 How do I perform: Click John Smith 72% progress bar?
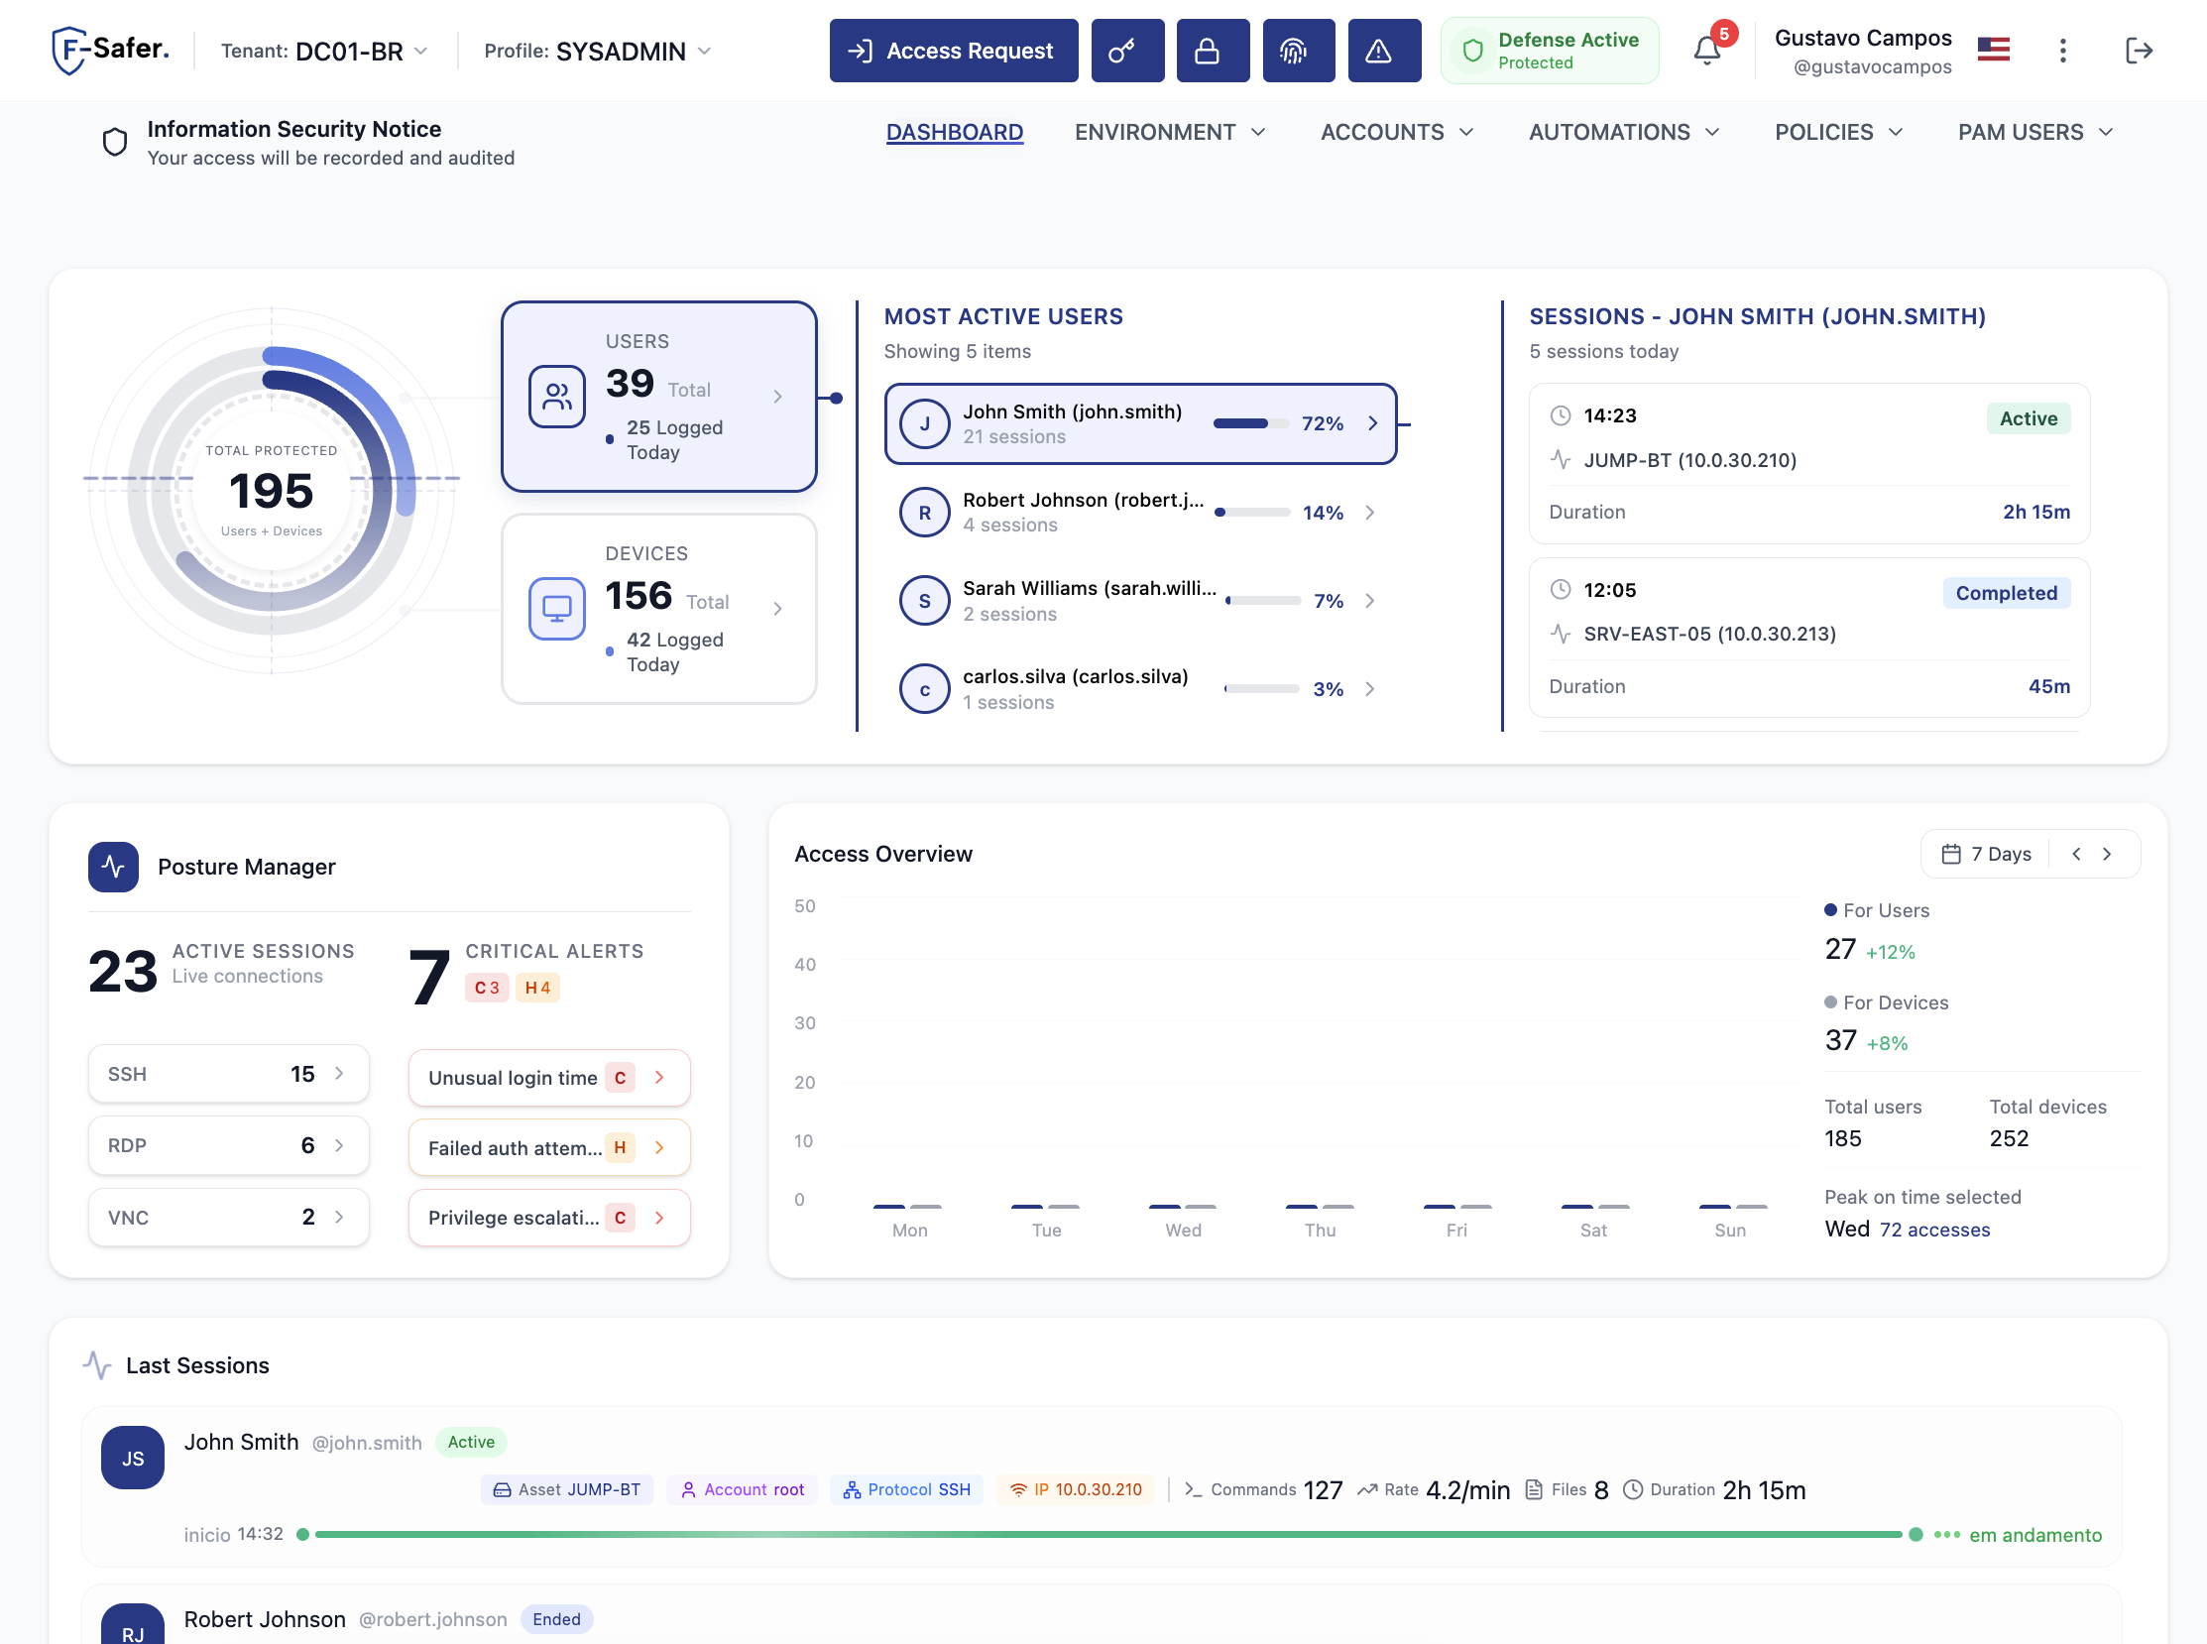1252,424
